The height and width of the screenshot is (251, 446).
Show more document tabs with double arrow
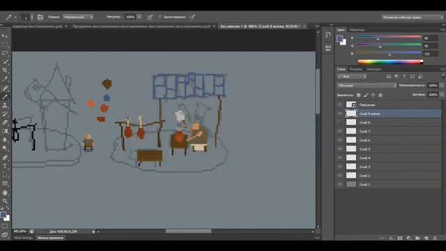[x=316, y=26]
